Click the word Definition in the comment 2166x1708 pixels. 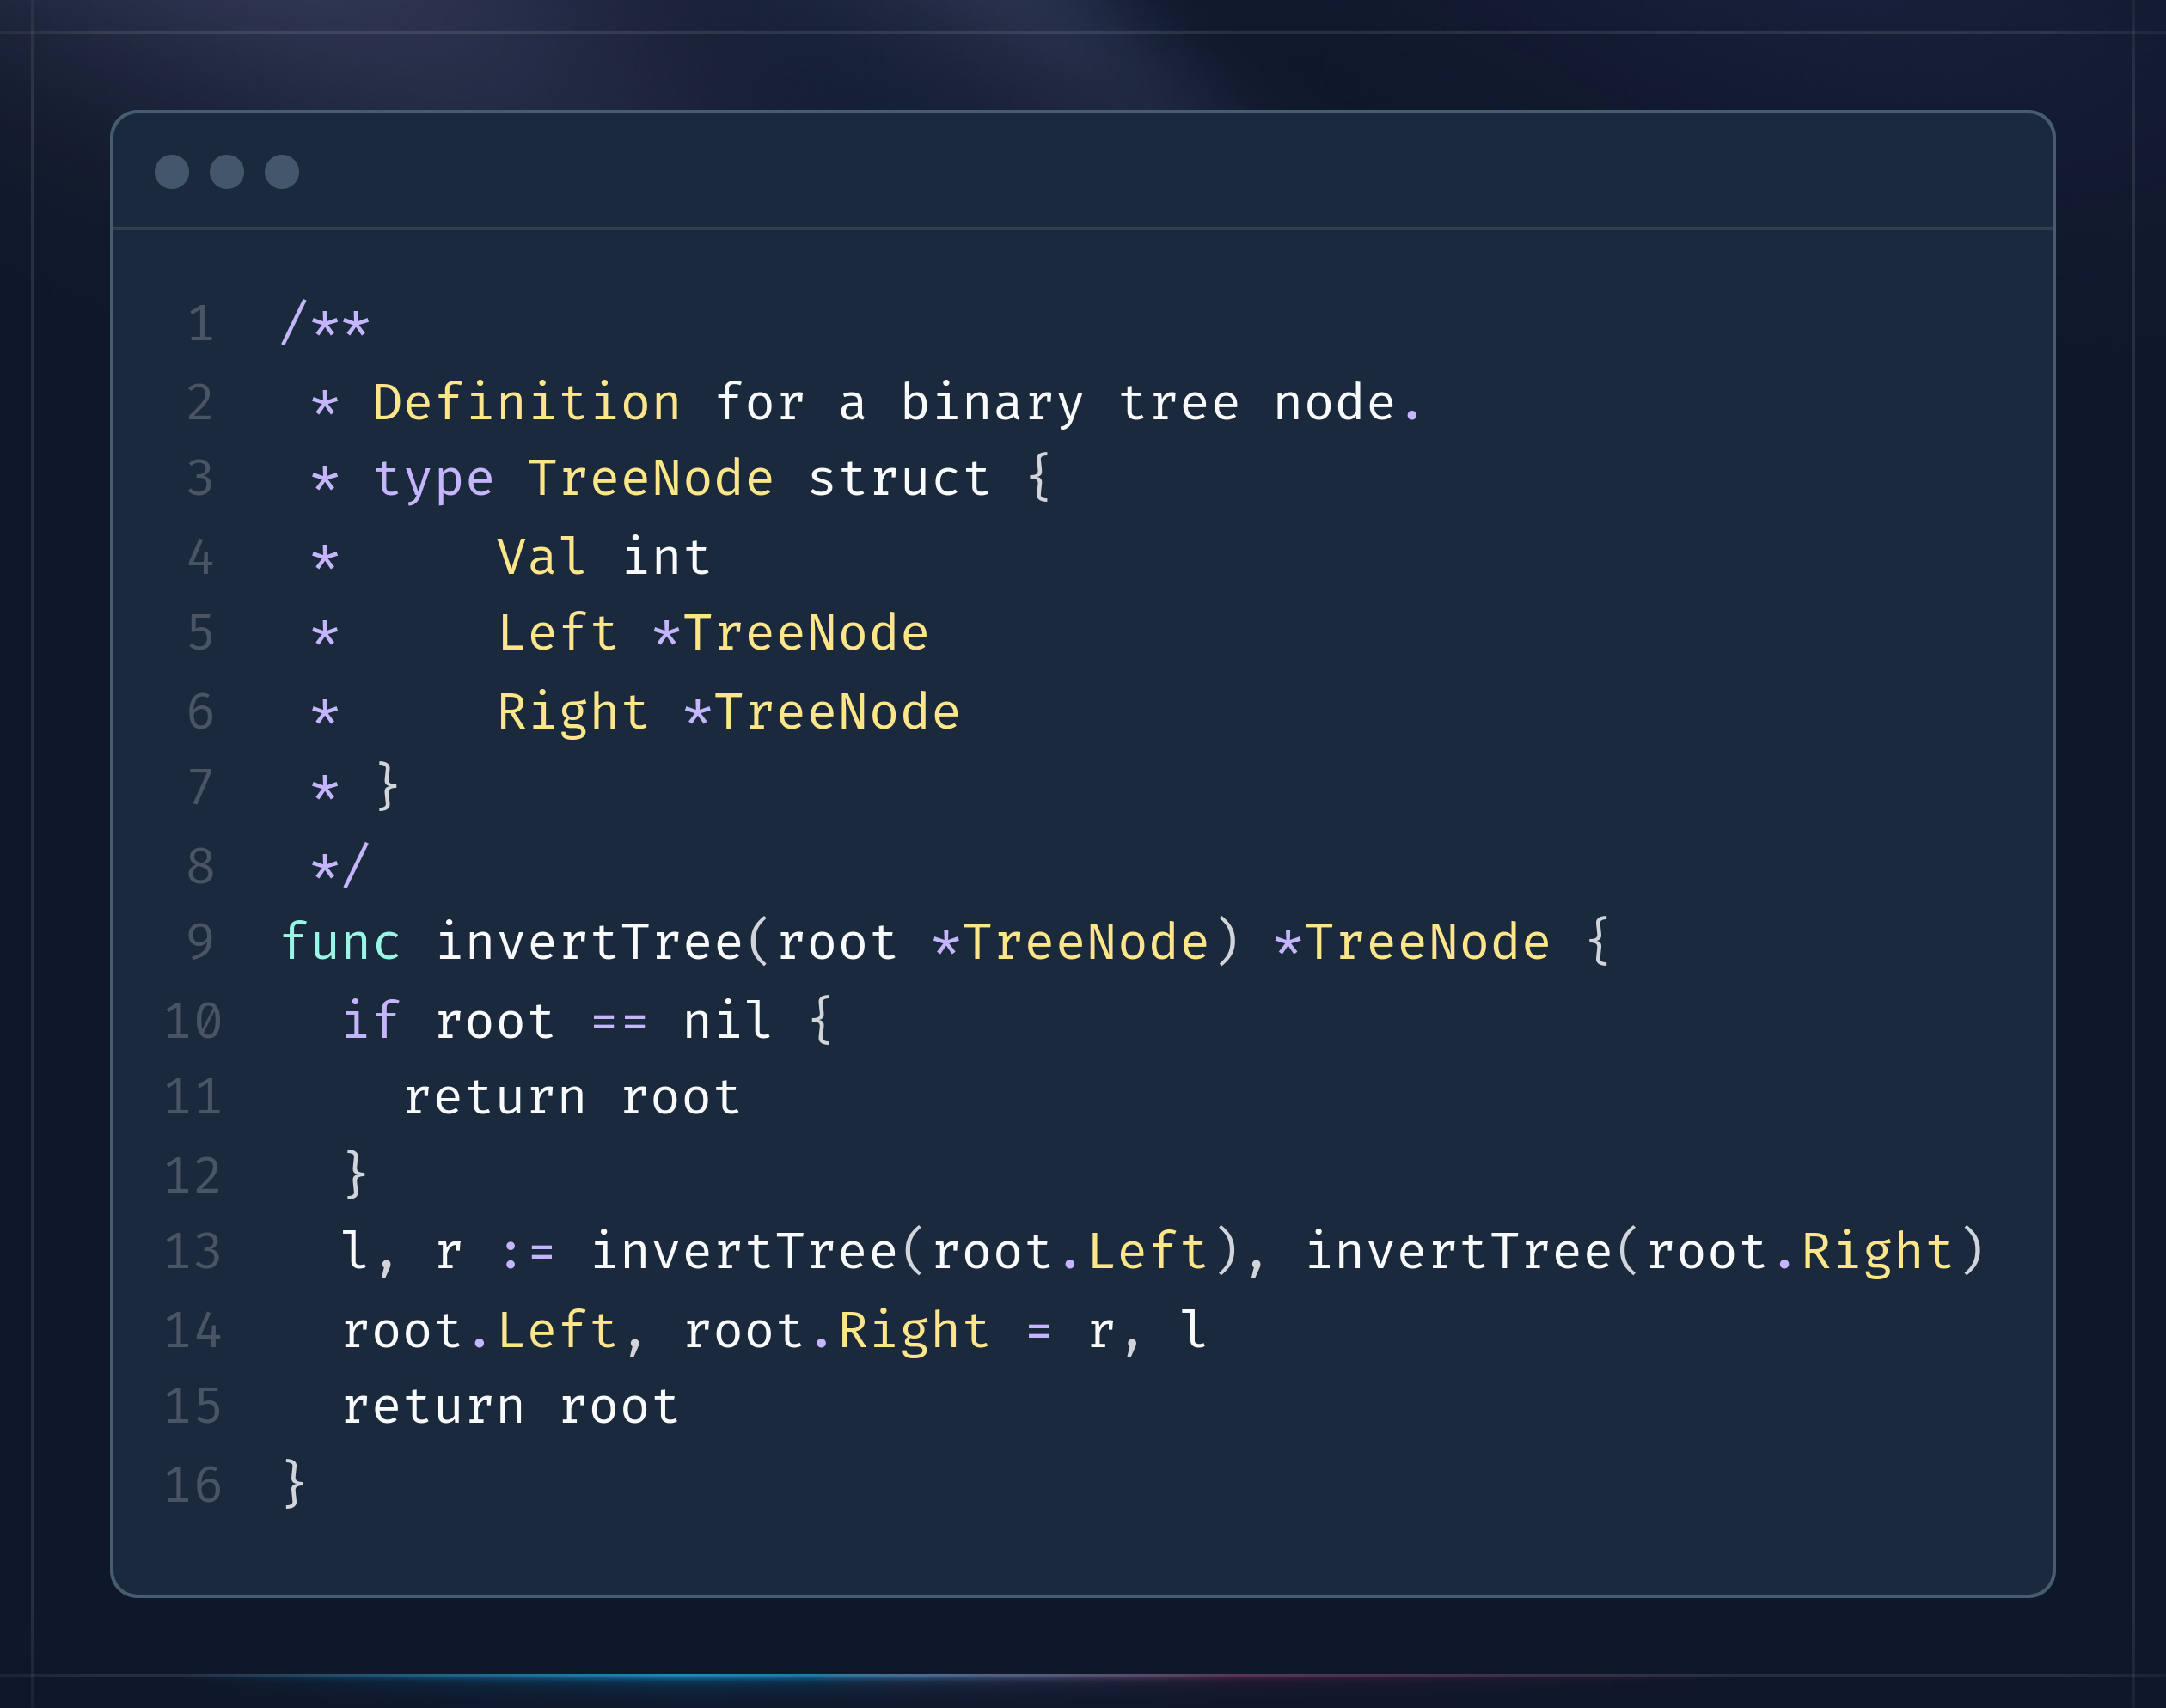click(x=527, y=403)
